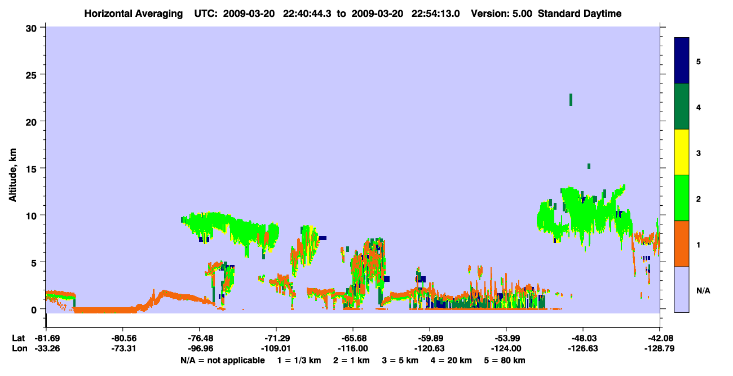Click the small dark green mark near 15 km
This screenshot has width=733, height=376.
pos(589,166)
